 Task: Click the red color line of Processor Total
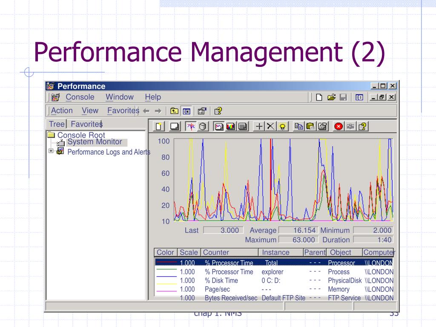click(x=166, y=262)
